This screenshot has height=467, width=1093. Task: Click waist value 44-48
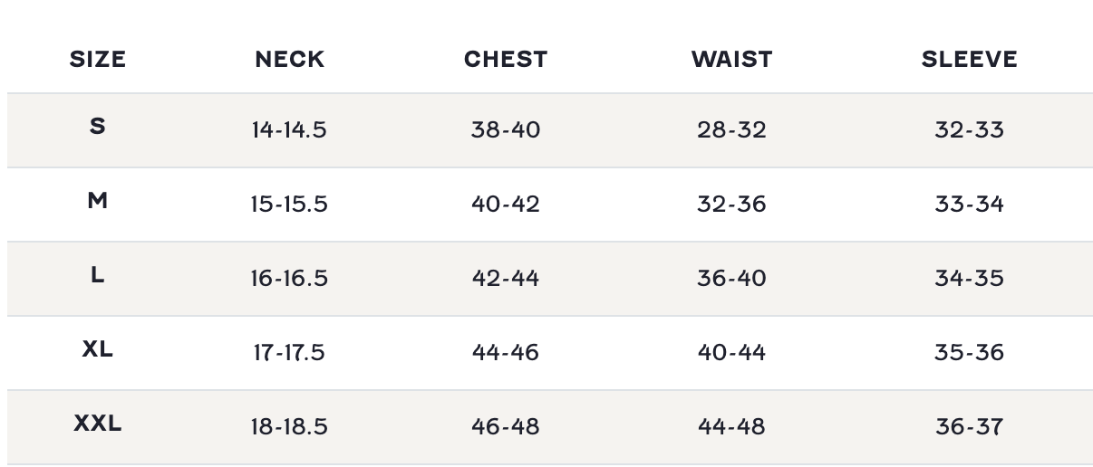tap(731, 427)
